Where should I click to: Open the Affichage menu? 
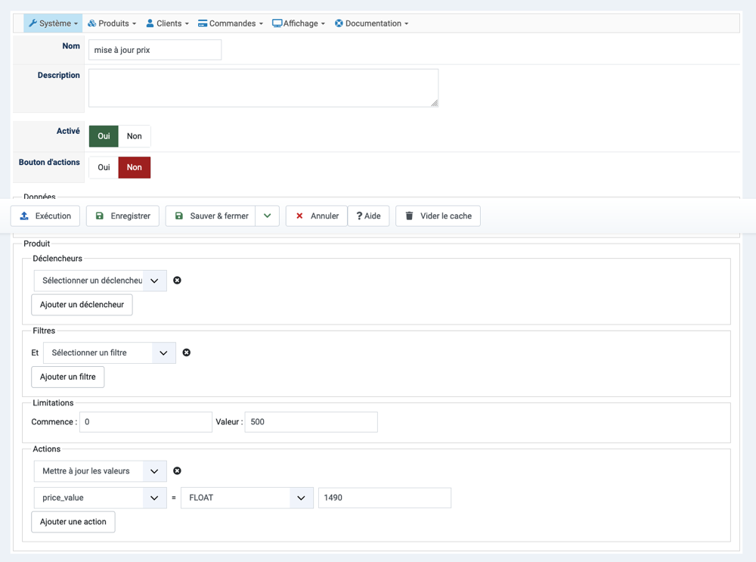(299, 23)
